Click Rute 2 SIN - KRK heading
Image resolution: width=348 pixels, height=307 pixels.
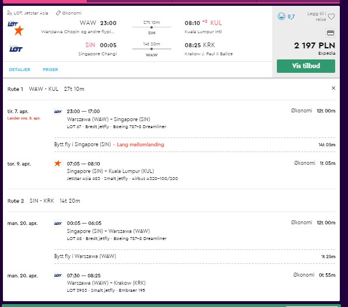point(44,201)
